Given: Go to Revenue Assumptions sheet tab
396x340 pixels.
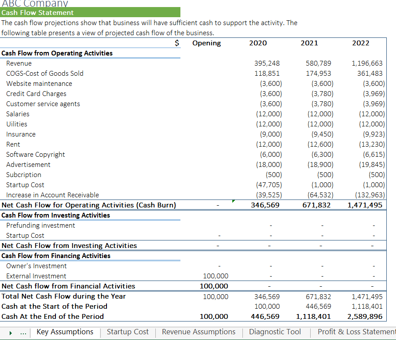Looking at the screenshot, I should point(198,332).
